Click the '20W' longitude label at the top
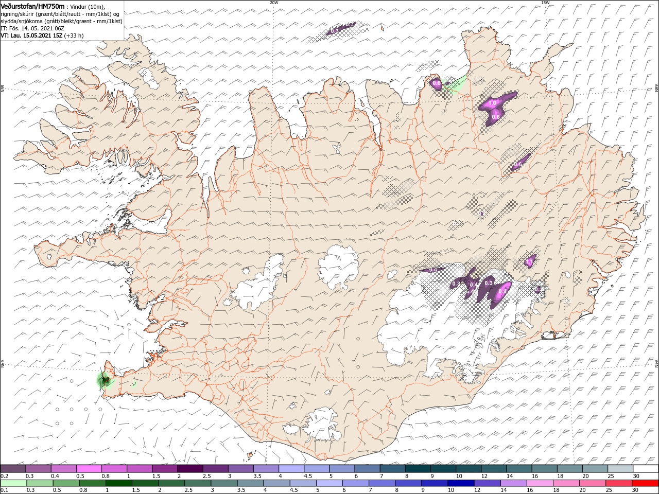 click(273, 3)
